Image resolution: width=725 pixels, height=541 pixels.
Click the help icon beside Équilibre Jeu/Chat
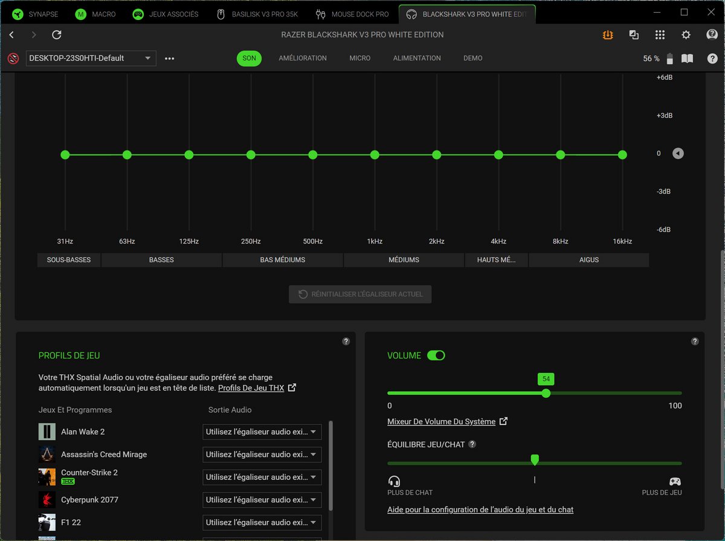click(472, 444)
